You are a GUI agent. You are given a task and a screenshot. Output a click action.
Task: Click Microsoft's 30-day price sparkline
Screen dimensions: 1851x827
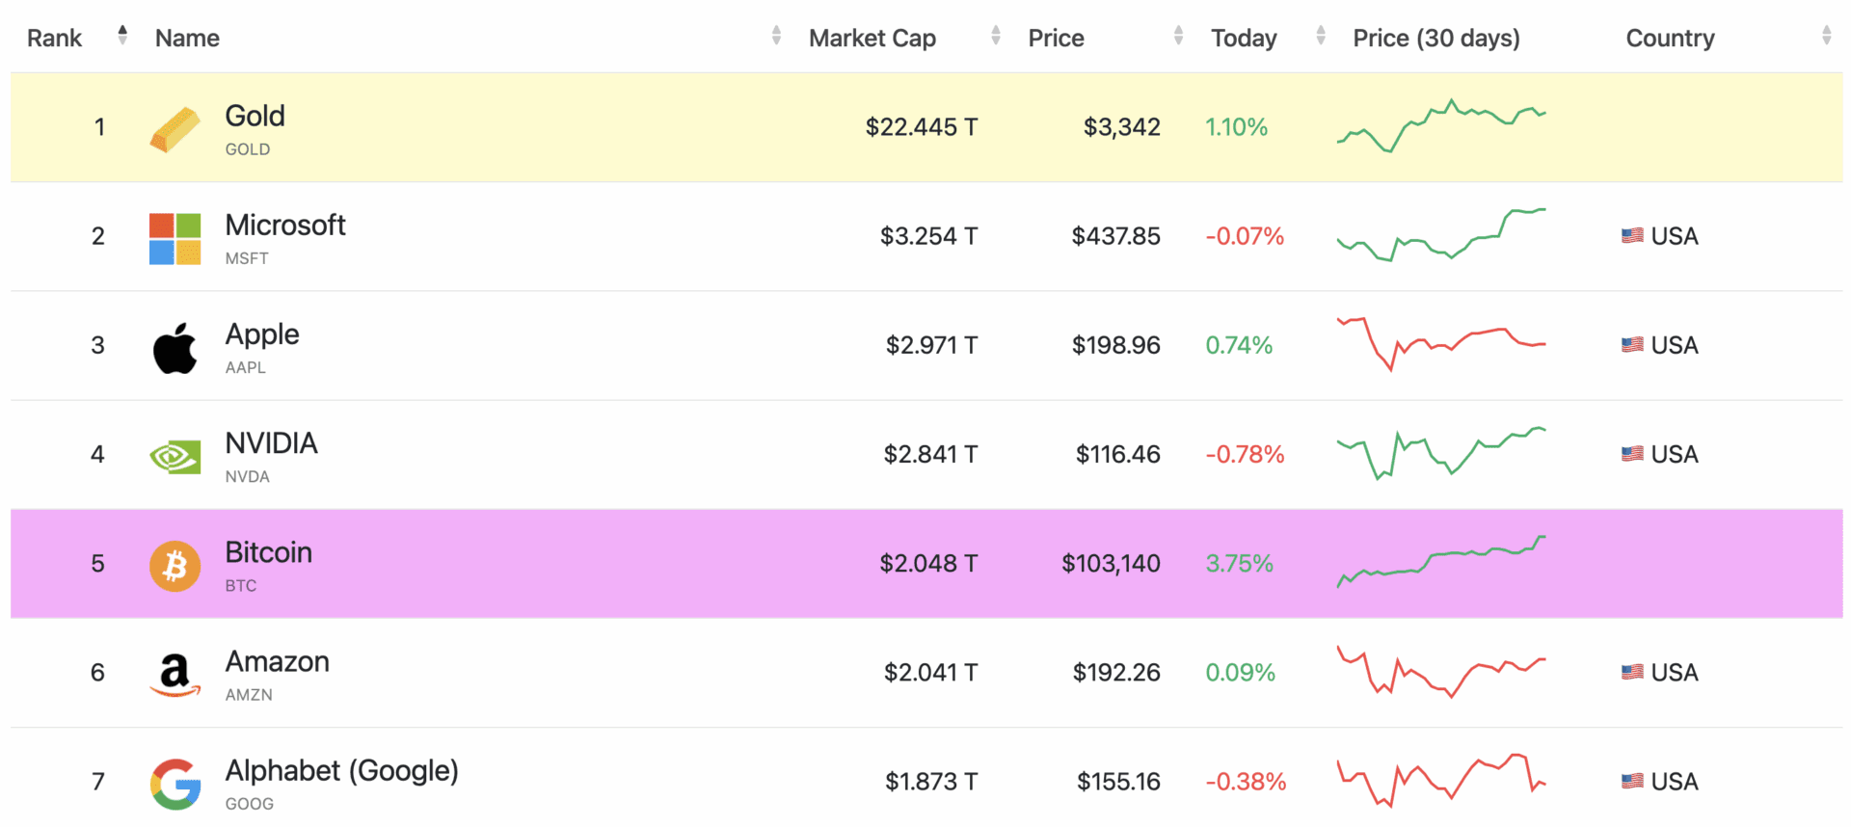click(x=1441, y=235)
